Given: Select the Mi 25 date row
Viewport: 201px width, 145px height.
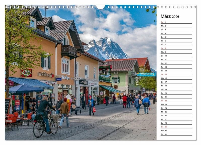Looking at the screenshot, I should point(176,112).
